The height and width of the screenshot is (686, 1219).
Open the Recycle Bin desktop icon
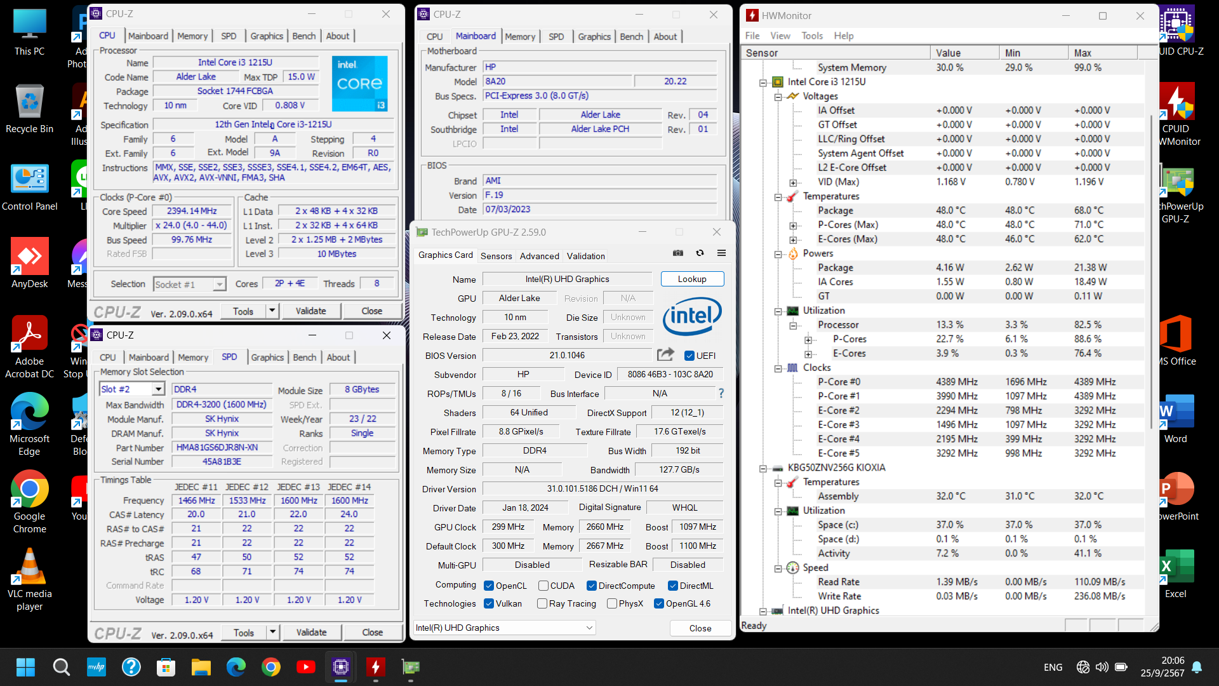[29, 109]
